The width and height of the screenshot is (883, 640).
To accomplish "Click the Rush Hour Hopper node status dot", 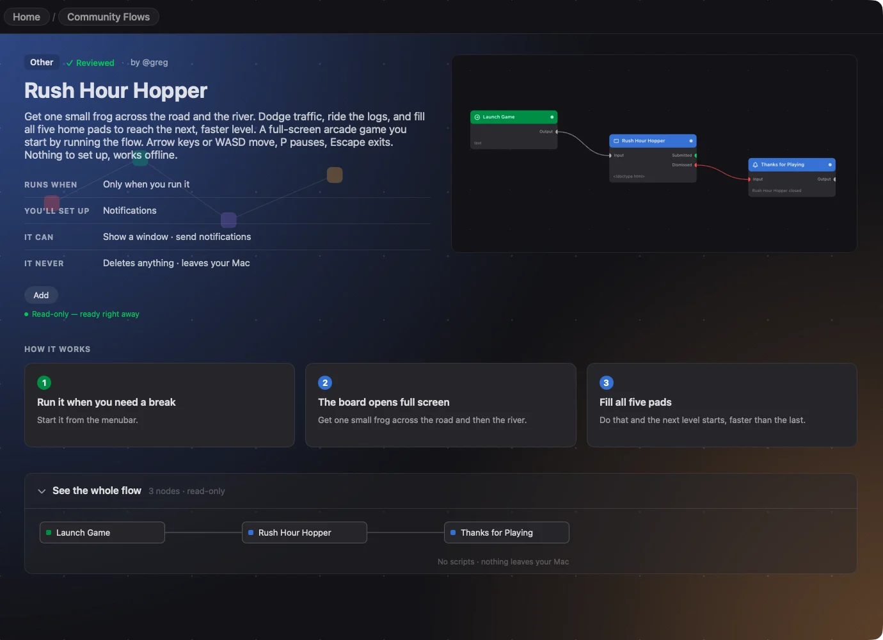I will (691, 141).
